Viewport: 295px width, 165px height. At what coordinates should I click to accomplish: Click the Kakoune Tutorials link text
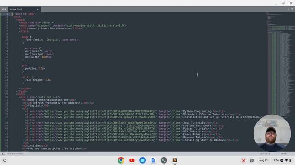tap(196, 137)
